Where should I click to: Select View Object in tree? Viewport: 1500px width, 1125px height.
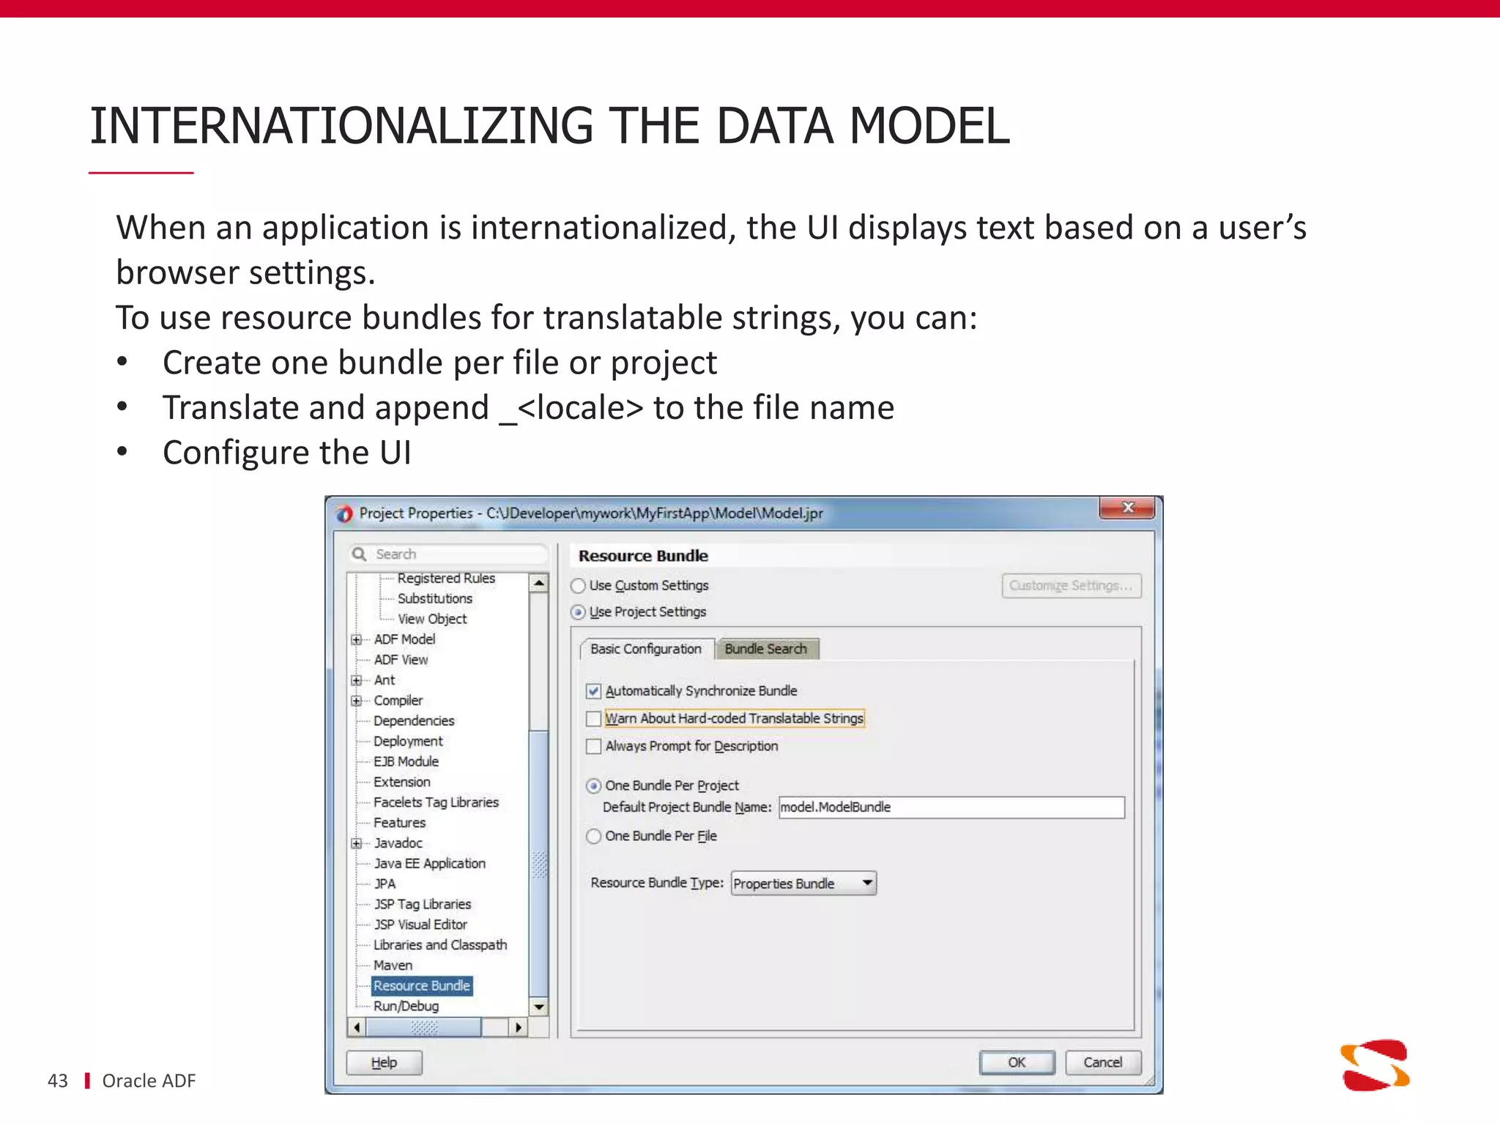click(432, 620)
